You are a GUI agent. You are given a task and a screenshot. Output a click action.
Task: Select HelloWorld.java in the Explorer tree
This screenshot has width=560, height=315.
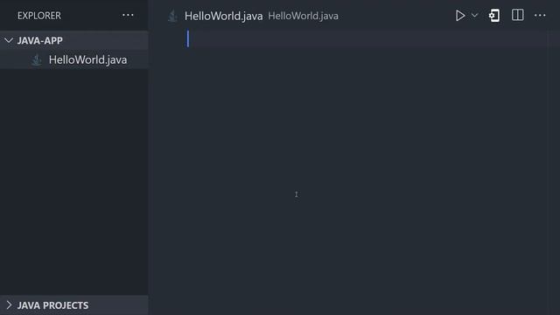pos(74,59)
